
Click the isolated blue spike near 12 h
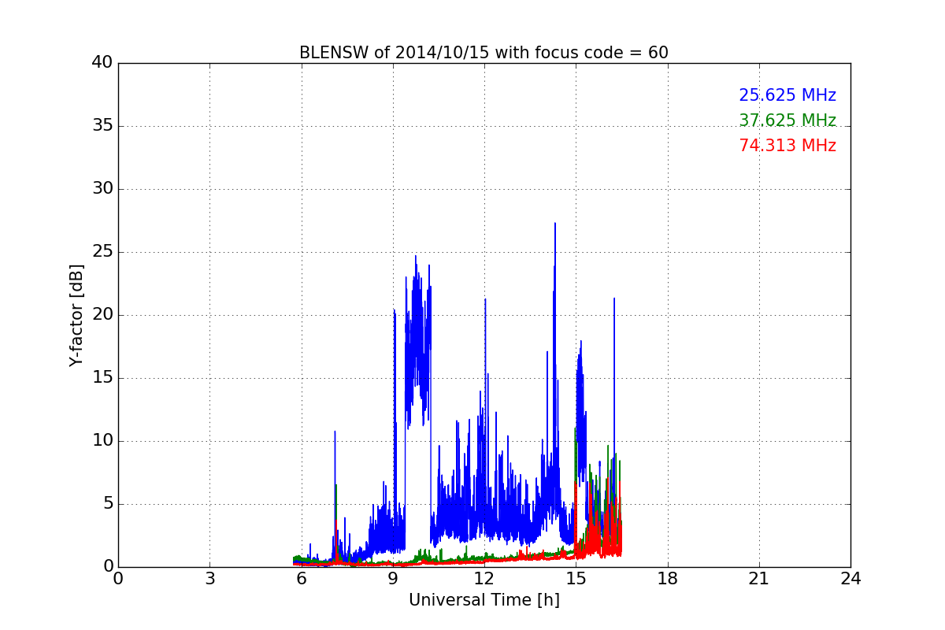pos(485,301)
